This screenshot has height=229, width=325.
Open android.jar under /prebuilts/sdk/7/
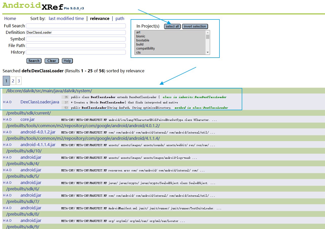click(31, 208)
